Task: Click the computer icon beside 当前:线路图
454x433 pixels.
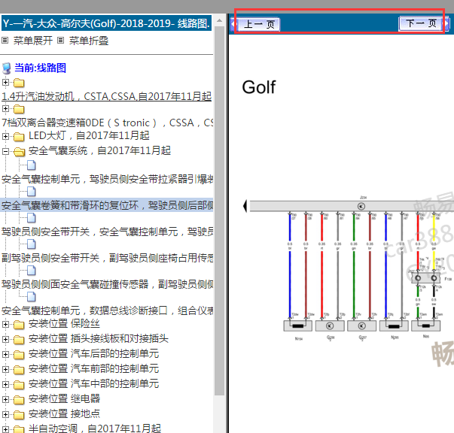Action: (6, 68)
